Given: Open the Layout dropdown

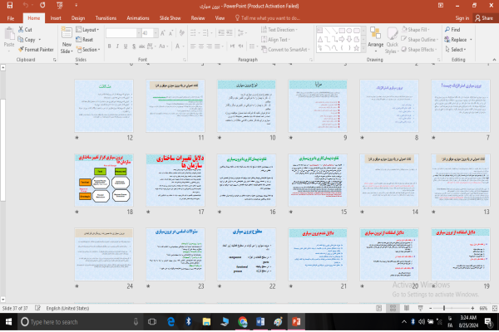Looking at the screenshot, I should pyautogui.click(x=88, y=29).
